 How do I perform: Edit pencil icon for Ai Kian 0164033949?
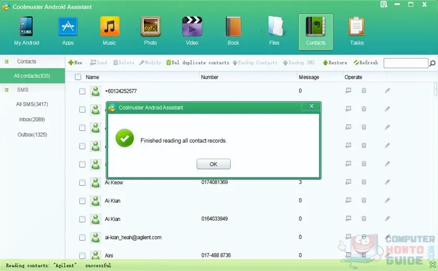tap(387, 218)
